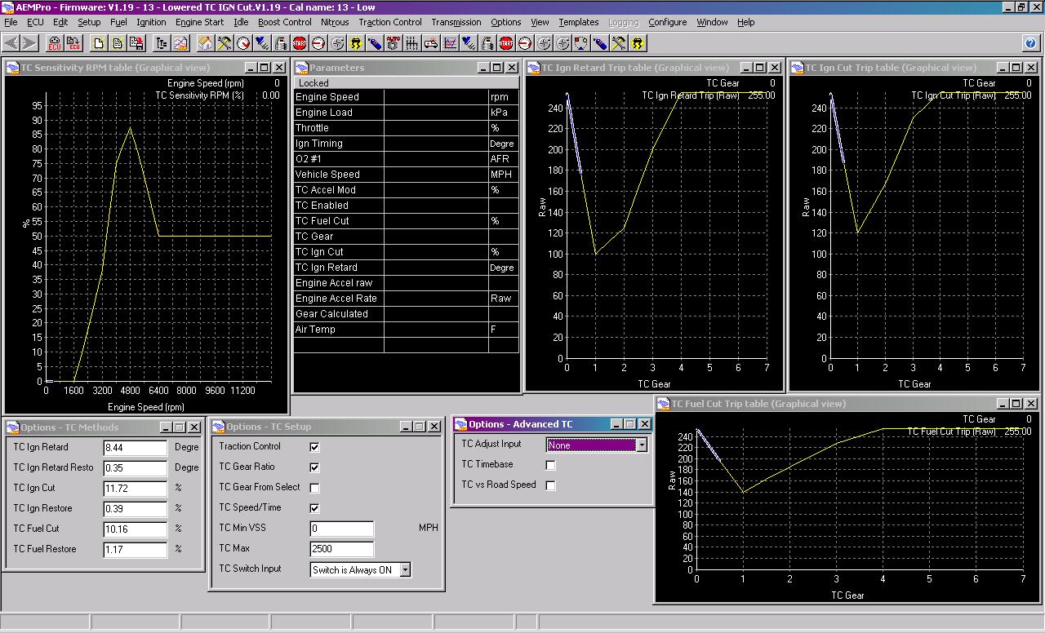Viewport: 1045px width, 633px height.
Task: Open the Templates menu
Action: [x=579, y=22]
